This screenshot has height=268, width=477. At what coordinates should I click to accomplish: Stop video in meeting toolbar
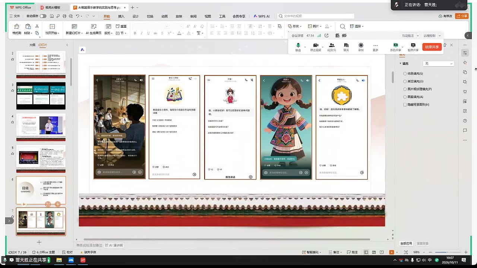point(316,47)
